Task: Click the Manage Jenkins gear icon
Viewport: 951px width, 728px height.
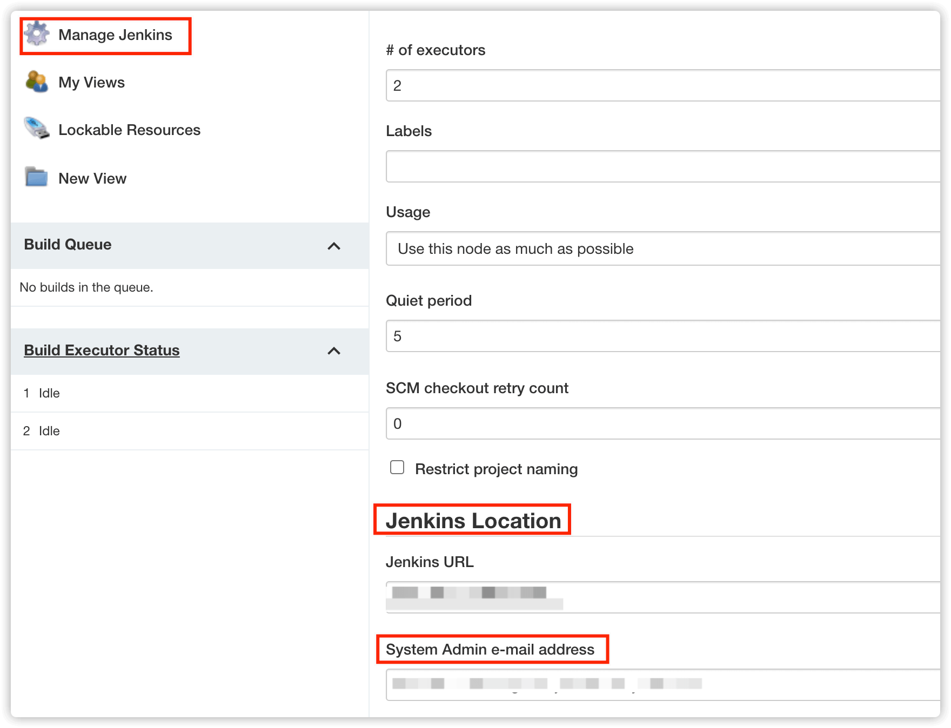Action: pyautogui.click(x=37, y=33)
